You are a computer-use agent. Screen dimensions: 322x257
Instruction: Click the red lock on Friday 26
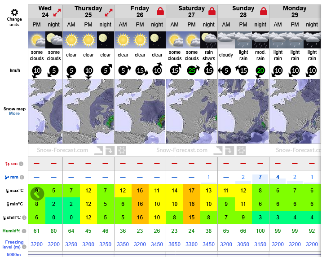(160, 11)
